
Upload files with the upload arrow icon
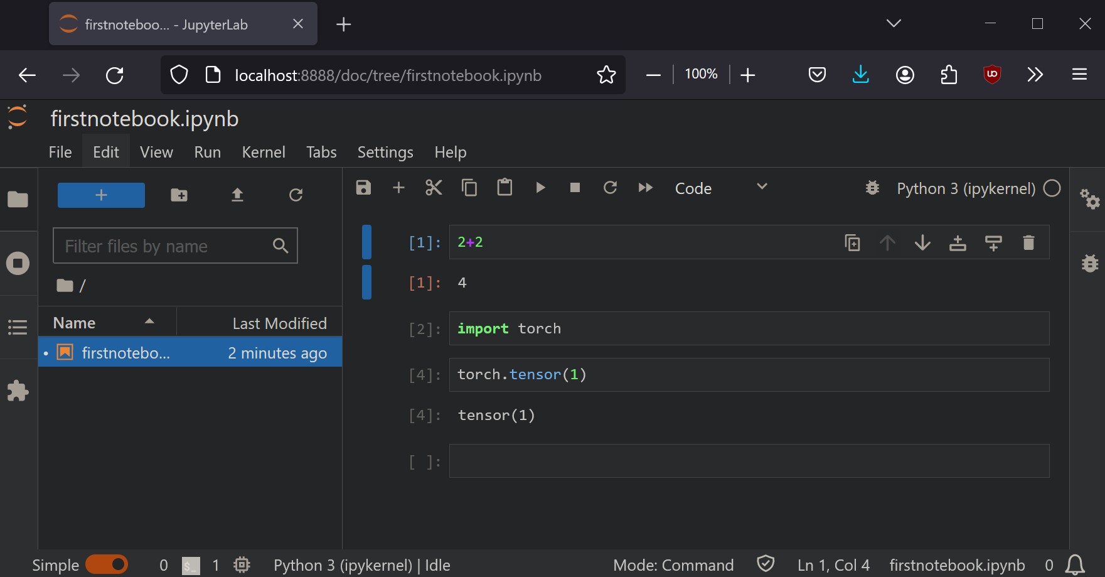237,195
